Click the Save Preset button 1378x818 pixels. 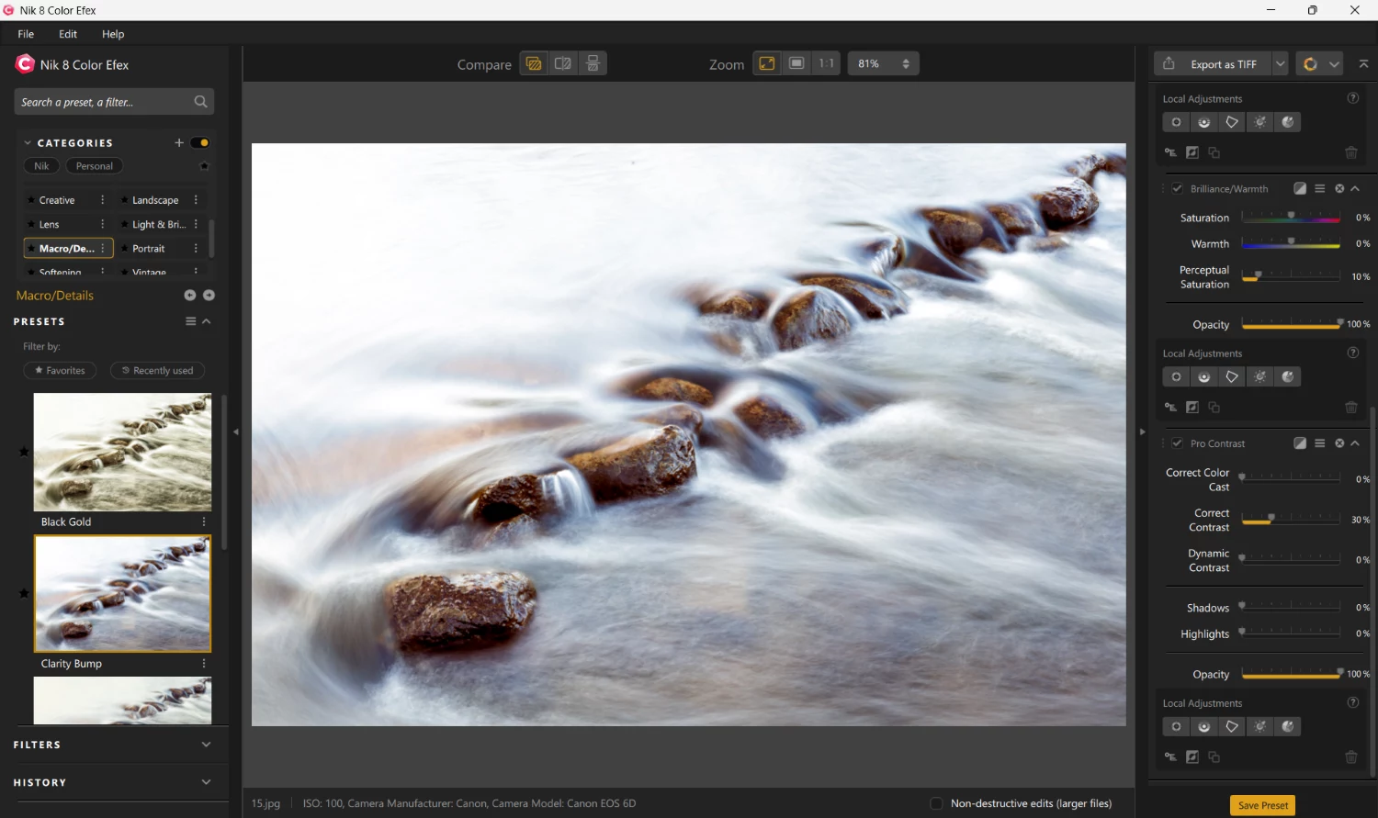point(1262,805)
